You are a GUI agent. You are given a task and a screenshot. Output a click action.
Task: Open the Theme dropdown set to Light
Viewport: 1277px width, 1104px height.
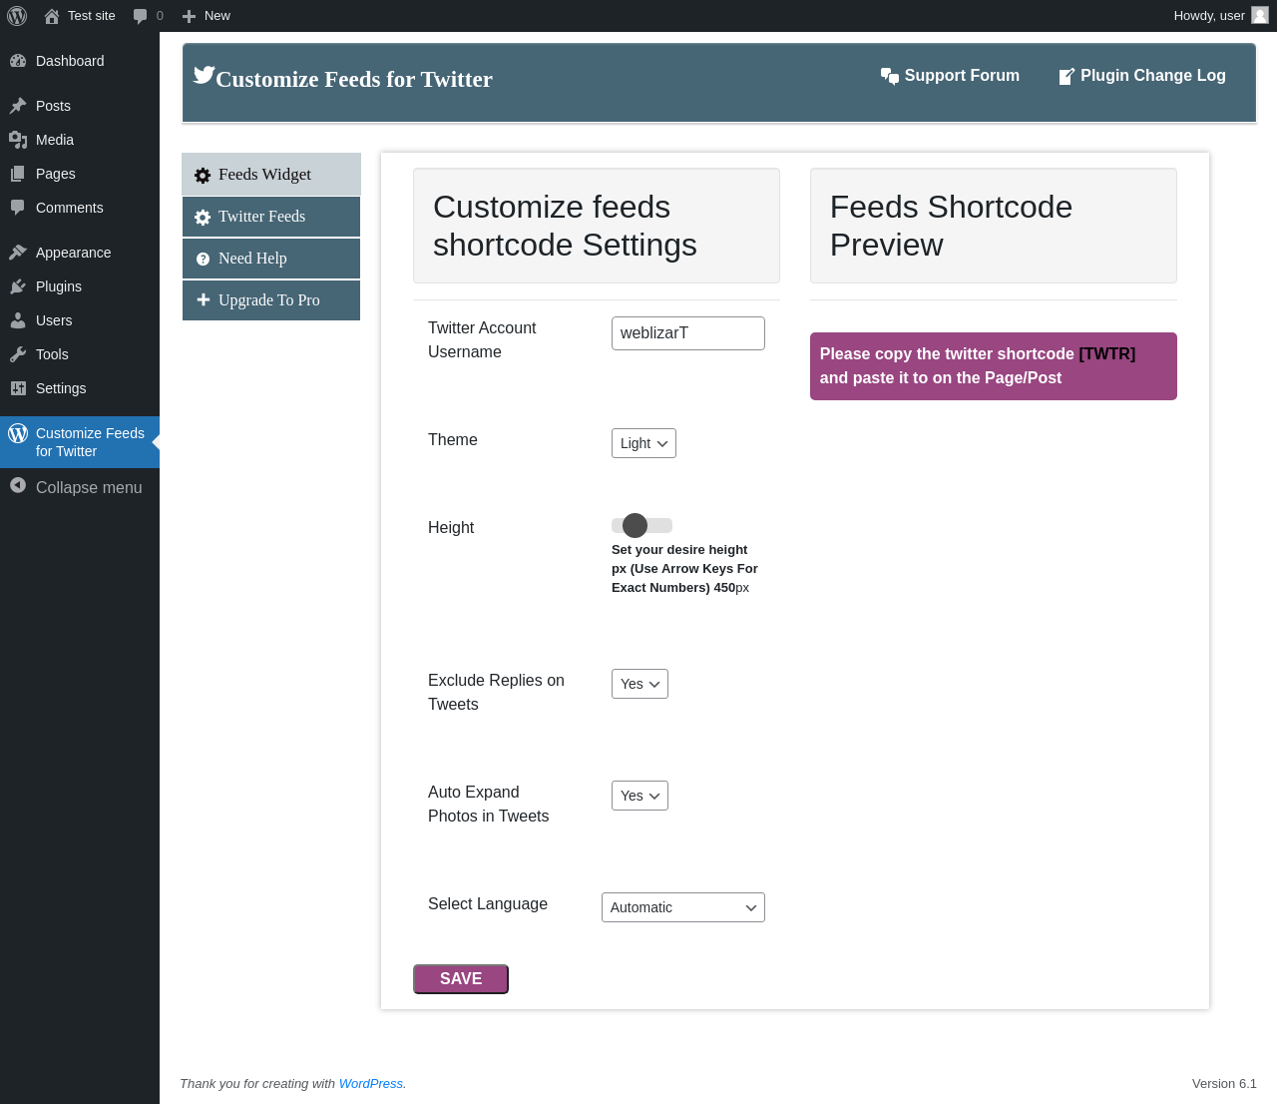643,443
